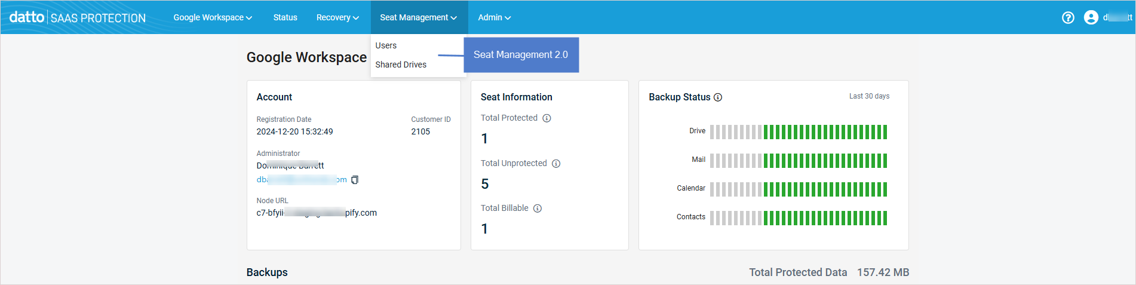Click the registration date 2024-12-20 15:32:49
1136x285 pixels.
[295, 131]
